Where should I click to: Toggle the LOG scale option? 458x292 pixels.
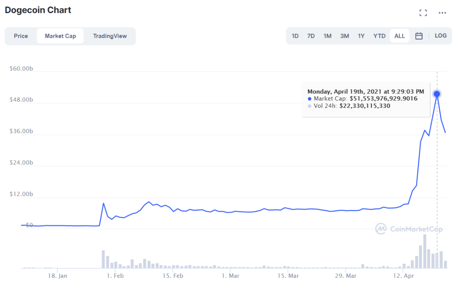(x=440, y=36)
